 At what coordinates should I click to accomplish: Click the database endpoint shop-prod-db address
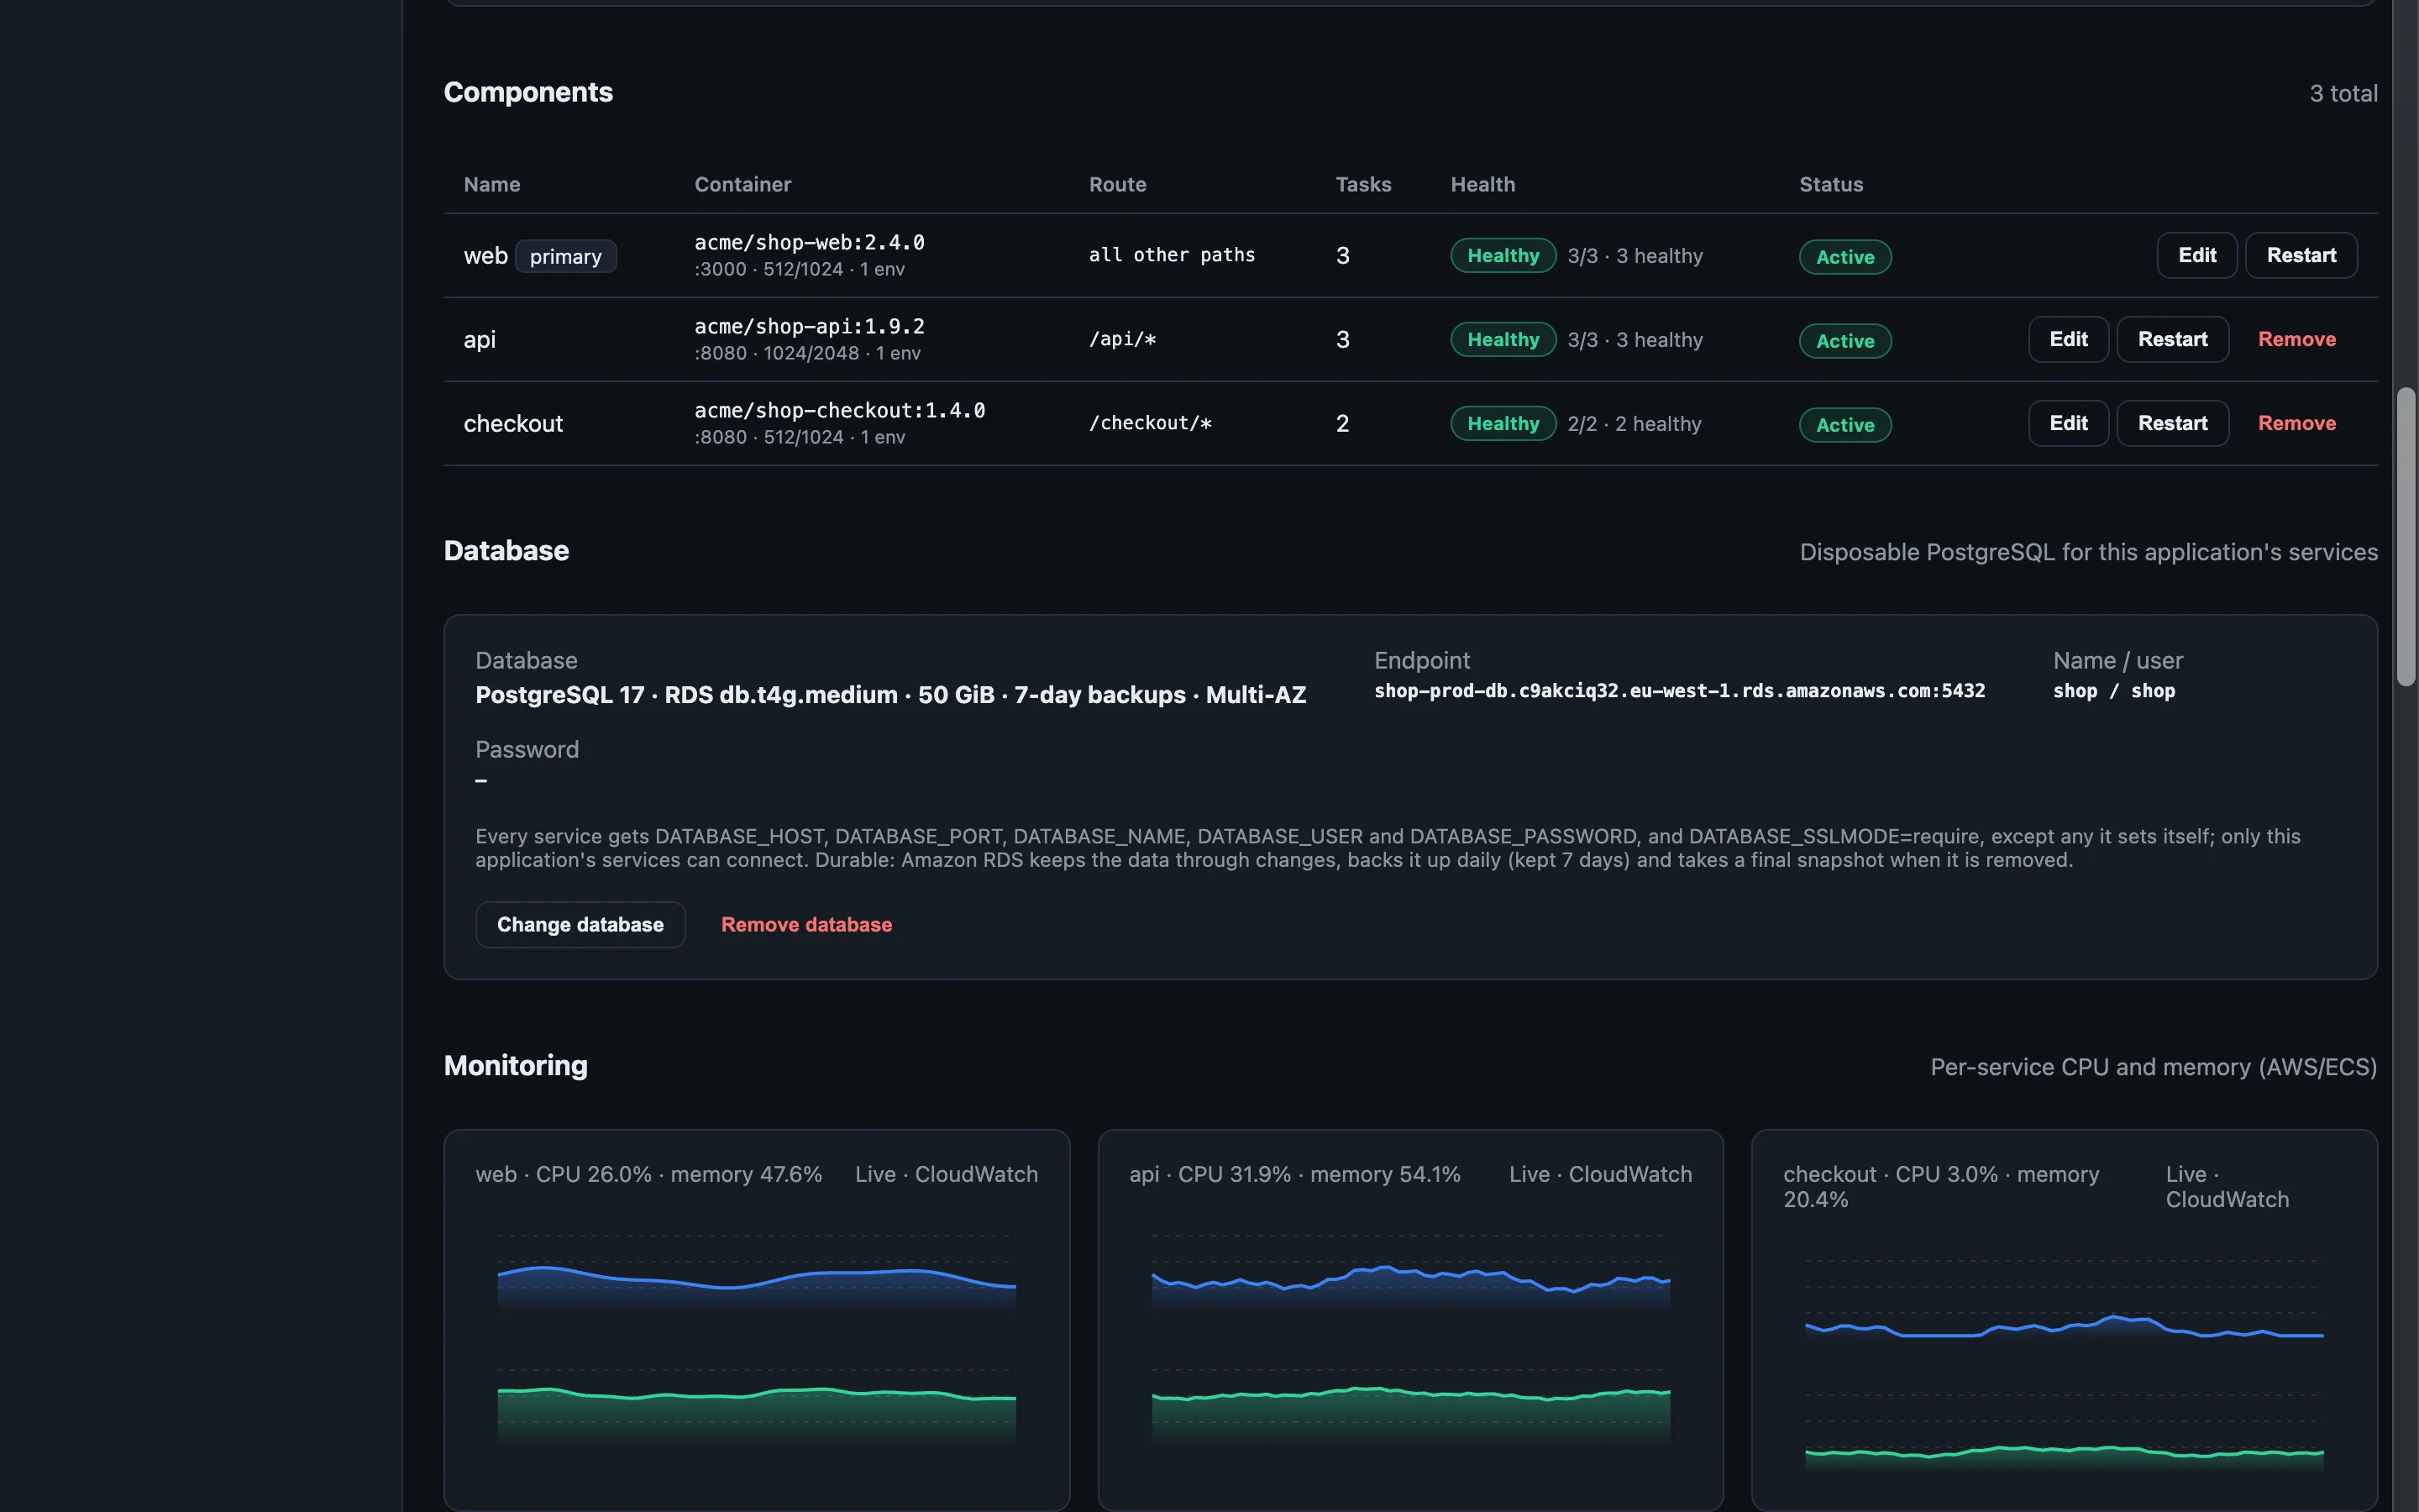point(1679,691)
